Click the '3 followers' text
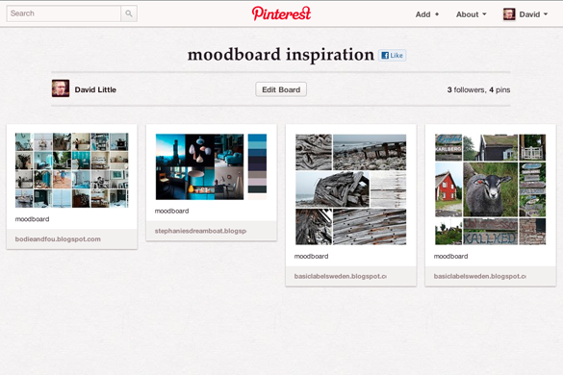 [x=466, y=89]
